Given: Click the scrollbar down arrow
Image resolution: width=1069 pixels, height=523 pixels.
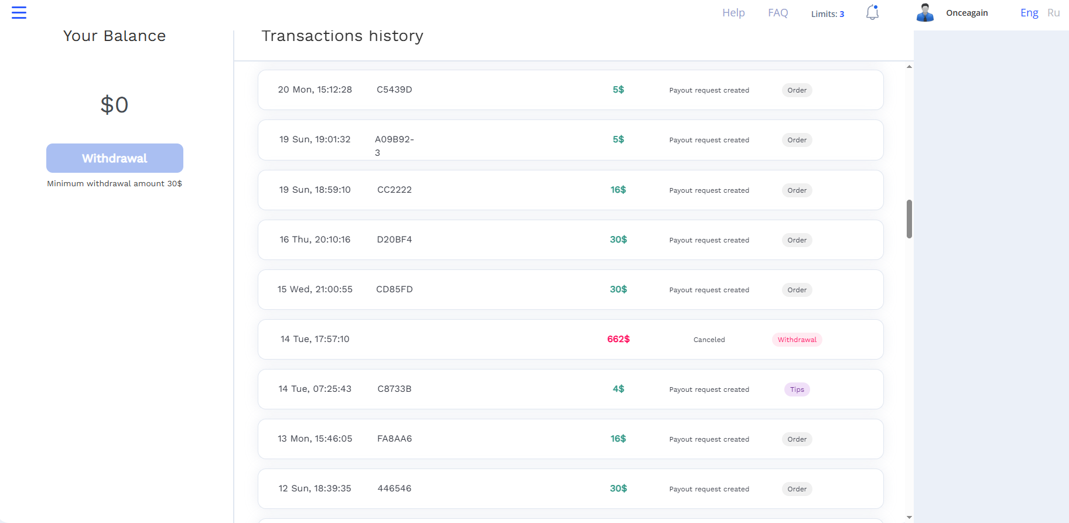Looking at the screenshot, I should [909, 517].
